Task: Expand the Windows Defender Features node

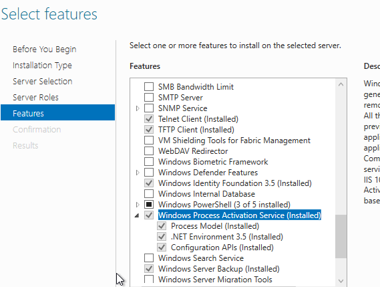Action: tap(138, 173)
